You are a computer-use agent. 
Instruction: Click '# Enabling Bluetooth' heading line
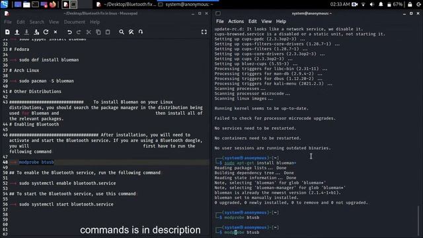pos(34,124)
